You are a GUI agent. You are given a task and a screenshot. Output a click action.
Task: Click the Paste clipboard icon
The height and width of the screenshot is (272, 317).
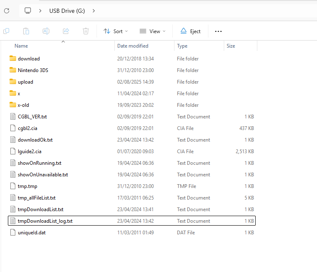pos(26,31)
